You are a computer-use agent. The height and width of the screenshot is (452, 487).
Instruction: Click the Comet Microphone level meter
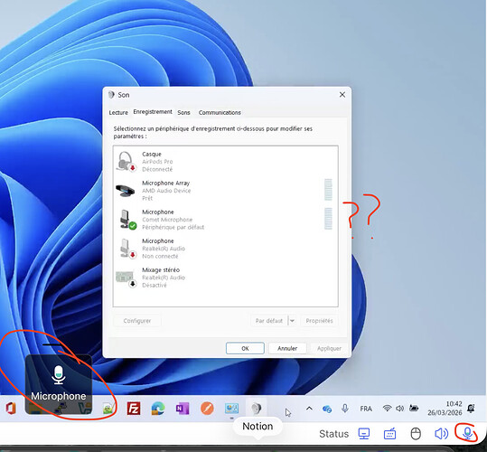tap(328, 219)
